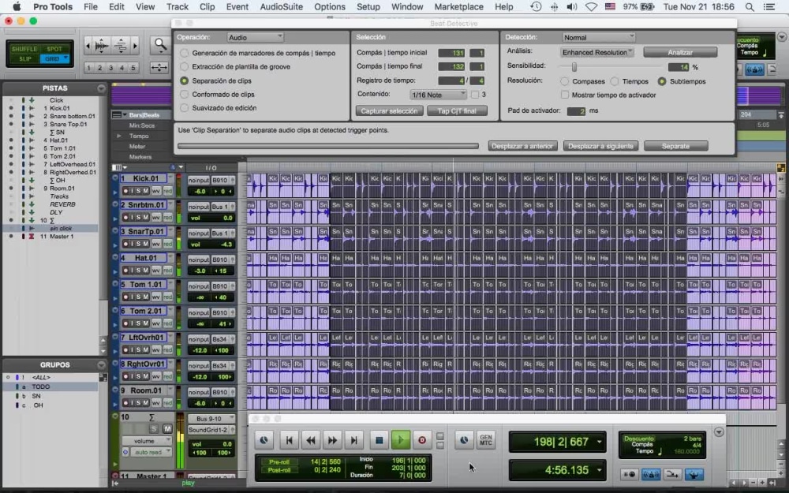This screenshot has height=493, width=789.
Task: Select 'Extracción de plantilla de groove' radio option
Action: (x=185, y=66)
